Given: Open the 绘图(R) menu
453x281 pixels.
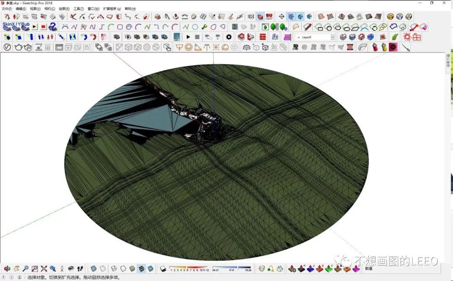Looking at the screenshot, I should (64, 9).
